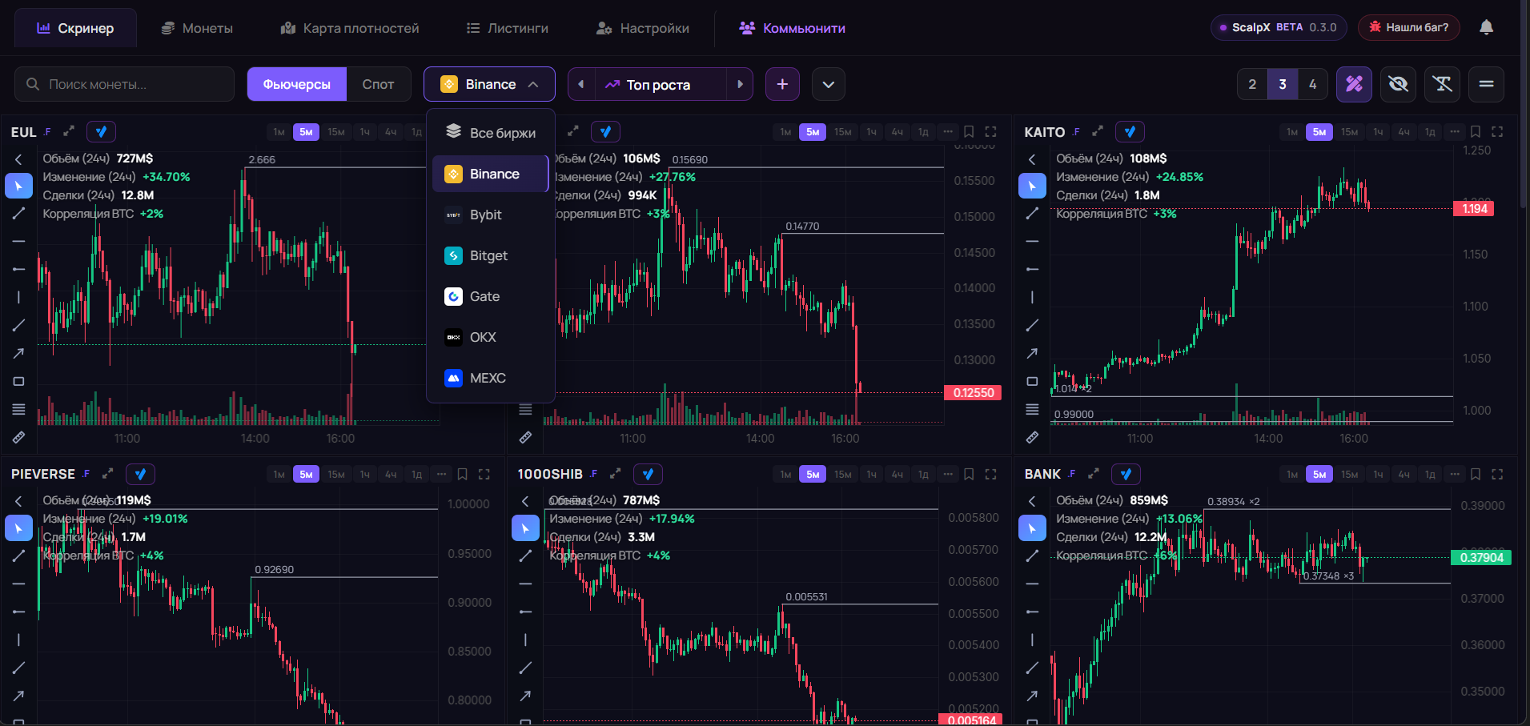Click the expand arrows icon next to PIEVERSE
The width and height of the screenshot is (1530, 726).
click(107, 474)
